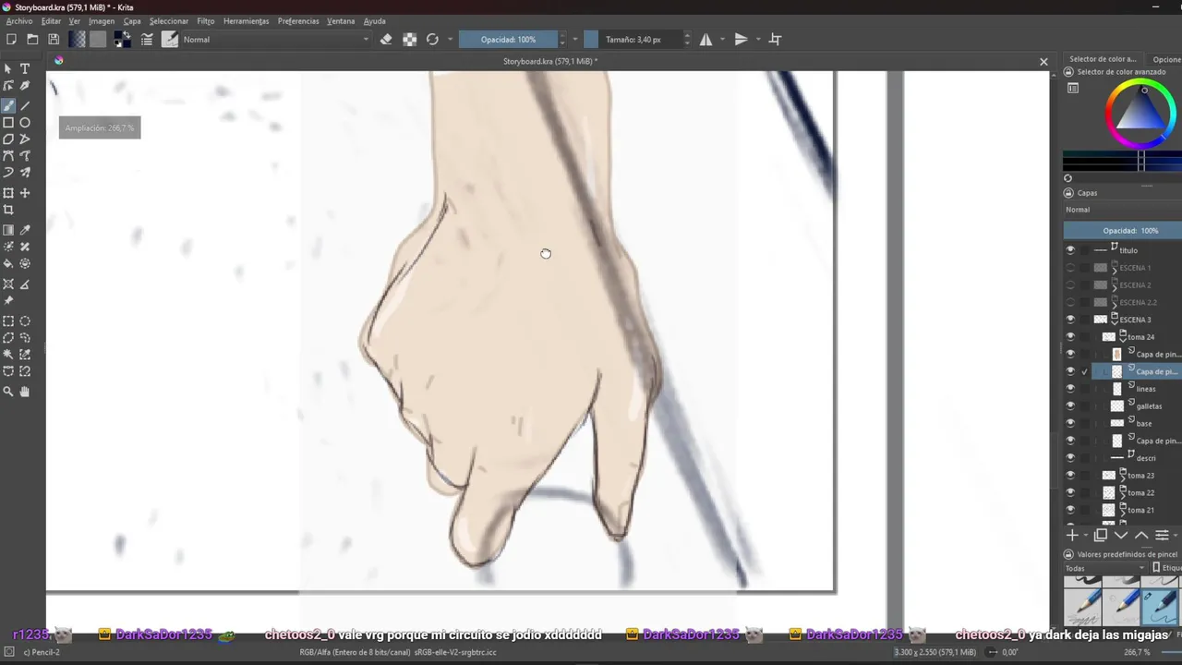
Task: Select the fill bucket tool
Action: tap(8, 264)
